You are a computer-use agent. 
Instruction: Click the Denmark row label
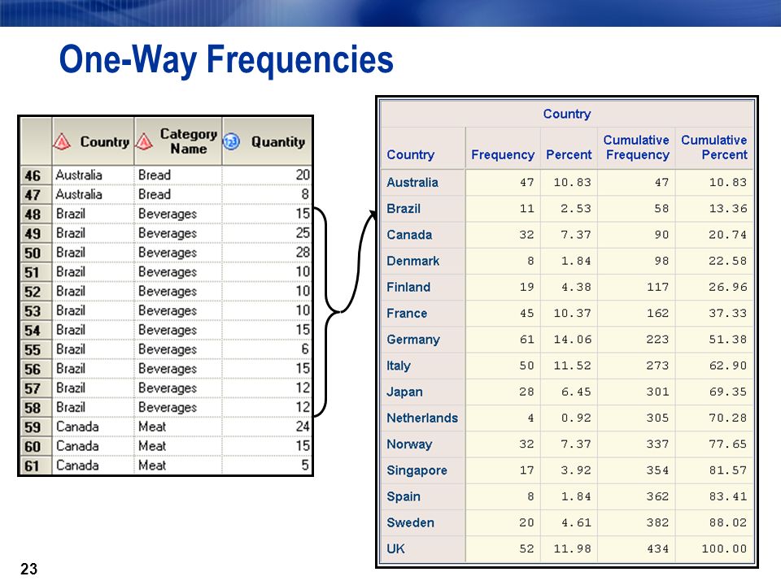pyautogui.click(x=413, y=261)
